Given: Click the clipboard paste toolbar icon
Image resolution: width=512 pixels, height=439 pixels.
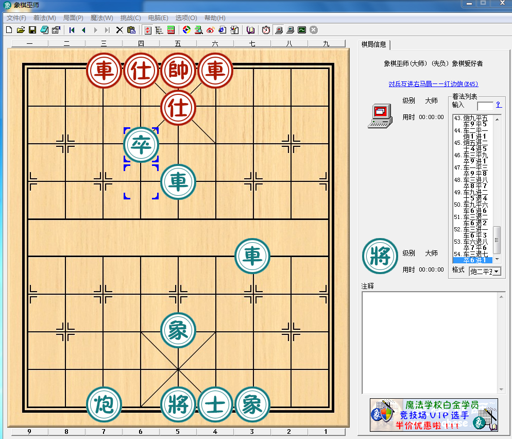Looking at the screenshot, I should coord(131,30).
